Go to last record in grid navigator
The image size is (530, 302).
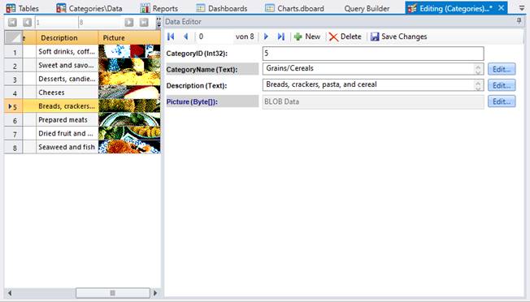click(144, 22)
